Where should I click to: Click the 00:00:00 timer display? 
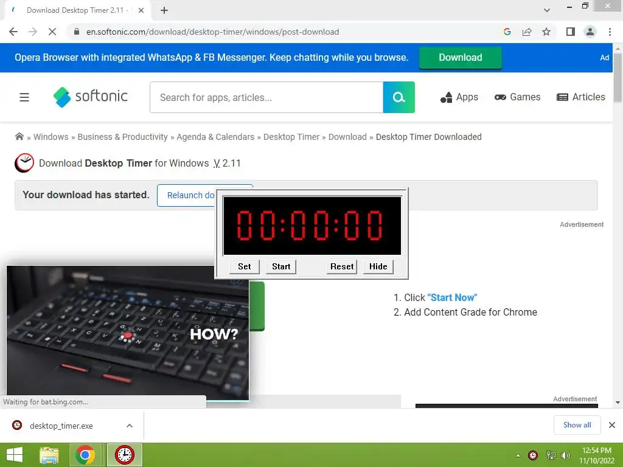click(312, 226)
